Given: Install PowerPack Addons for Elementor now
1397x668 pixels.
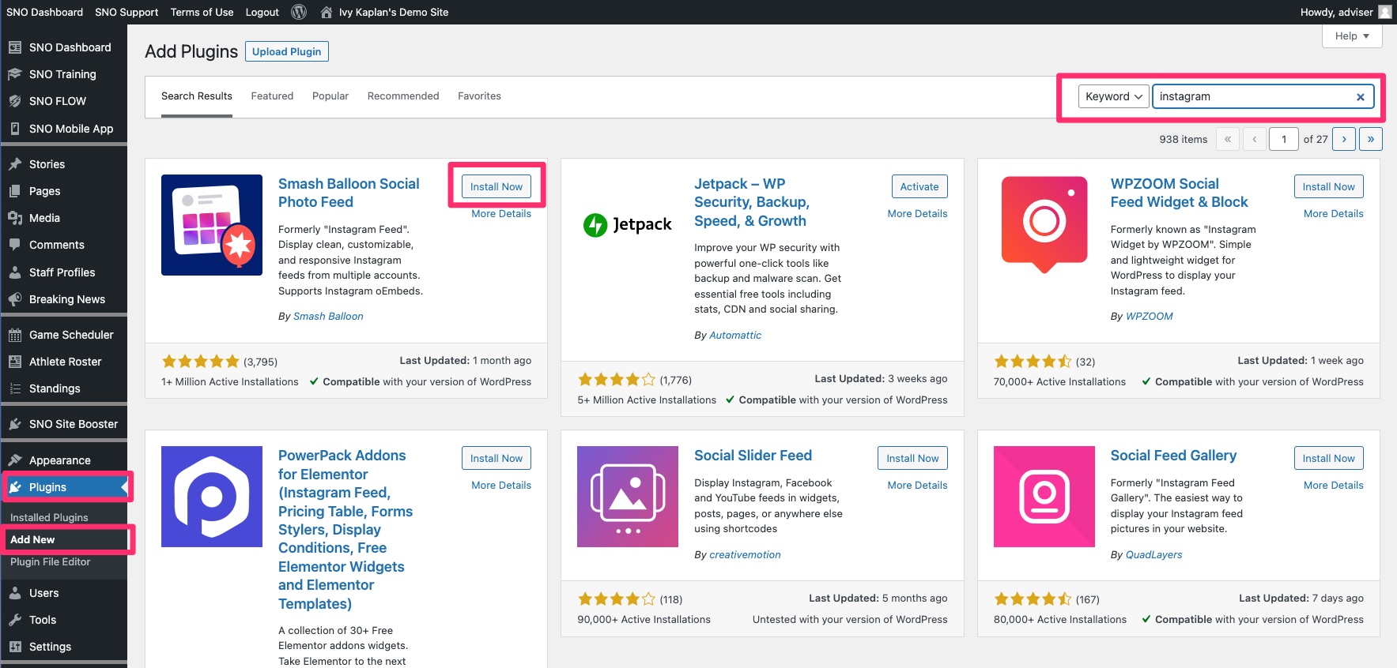Looking at the screenshot, I should point(497,458).
